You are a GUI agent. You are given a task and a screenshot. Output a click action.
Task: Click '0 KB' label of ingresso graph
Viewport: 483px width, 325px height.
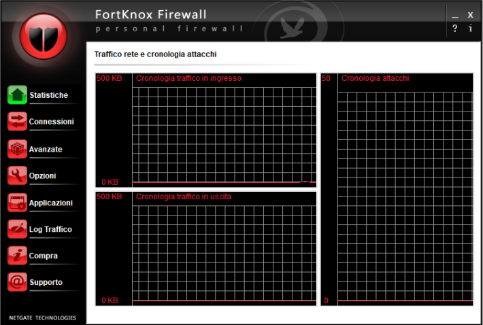(110, 182)
